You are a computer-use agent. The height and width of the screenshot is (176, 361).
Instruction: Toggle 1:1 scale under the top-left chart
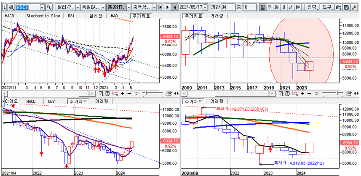point(136,93)
